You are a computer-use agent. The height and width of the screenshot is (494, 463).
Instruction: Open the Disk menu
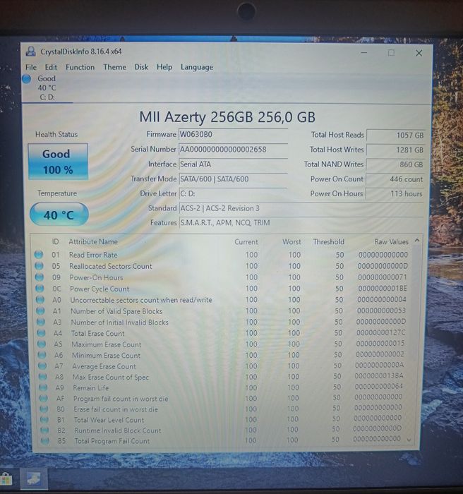pyautogui.click(x=141, y=67)
